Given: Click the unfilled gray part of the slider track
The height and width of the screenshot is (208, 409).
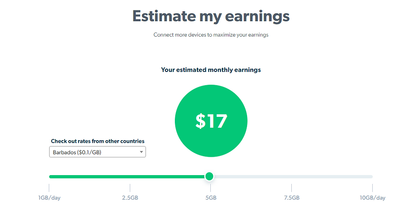Looking at the screenshot, I should pos(293,176).
